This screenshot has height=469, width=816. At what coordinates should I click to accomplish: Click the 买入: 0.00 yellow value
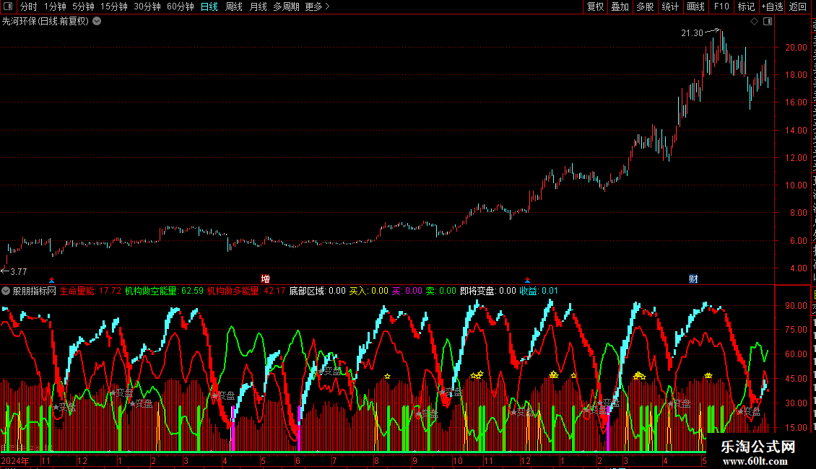click(368, 292)
